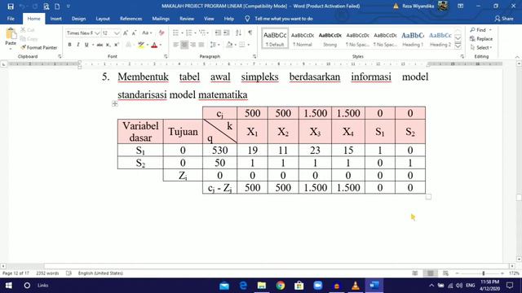Viewport: 522px width, 293px height.
Task: Click the Format Painter button
Action: click(x=39, y=47)
